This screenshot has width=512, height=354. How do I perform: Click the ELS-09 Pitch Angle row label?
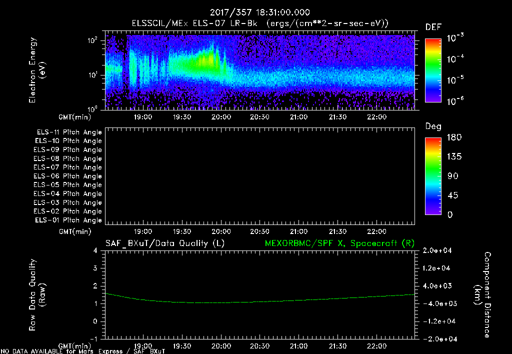(x=68, y=150)
